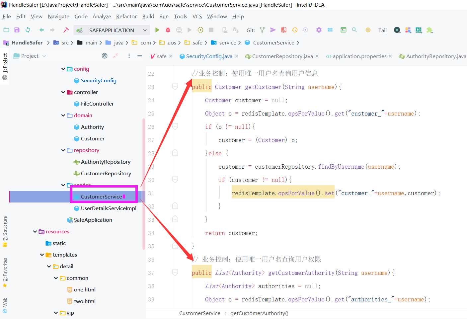The image size is (467, 319).
Task: Switch to SecurityConfig.java tab
Action: [209, 56]
